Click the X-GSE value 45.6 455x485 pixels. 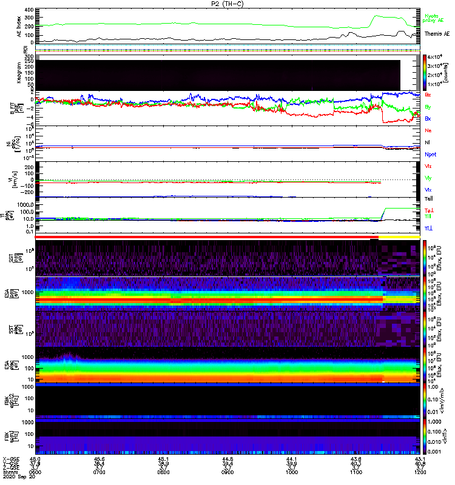99,459
